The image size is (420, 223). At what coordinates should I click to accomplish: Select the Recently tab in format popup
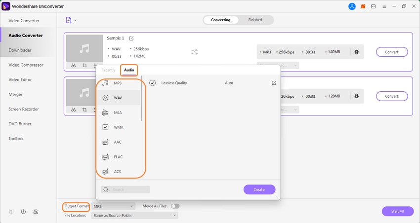[x=108, y=70]
